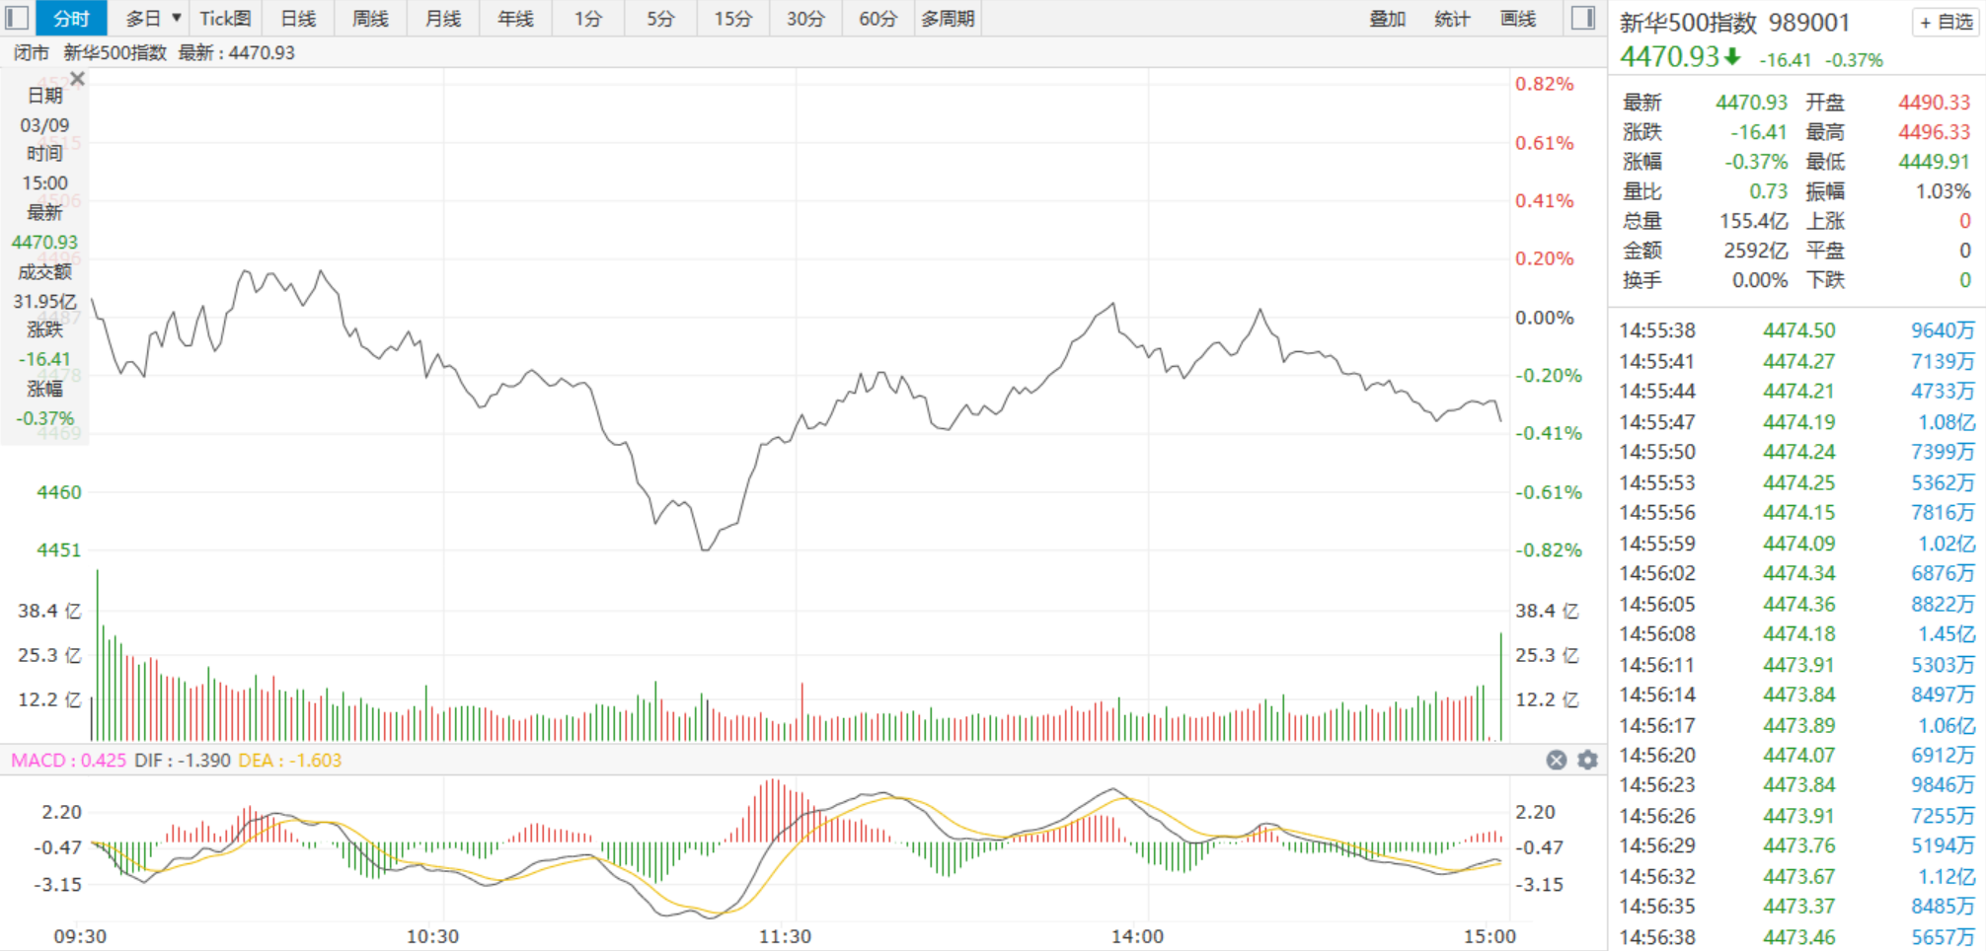
Task: Choose the 5分 interval
Action: coord(660,18)
